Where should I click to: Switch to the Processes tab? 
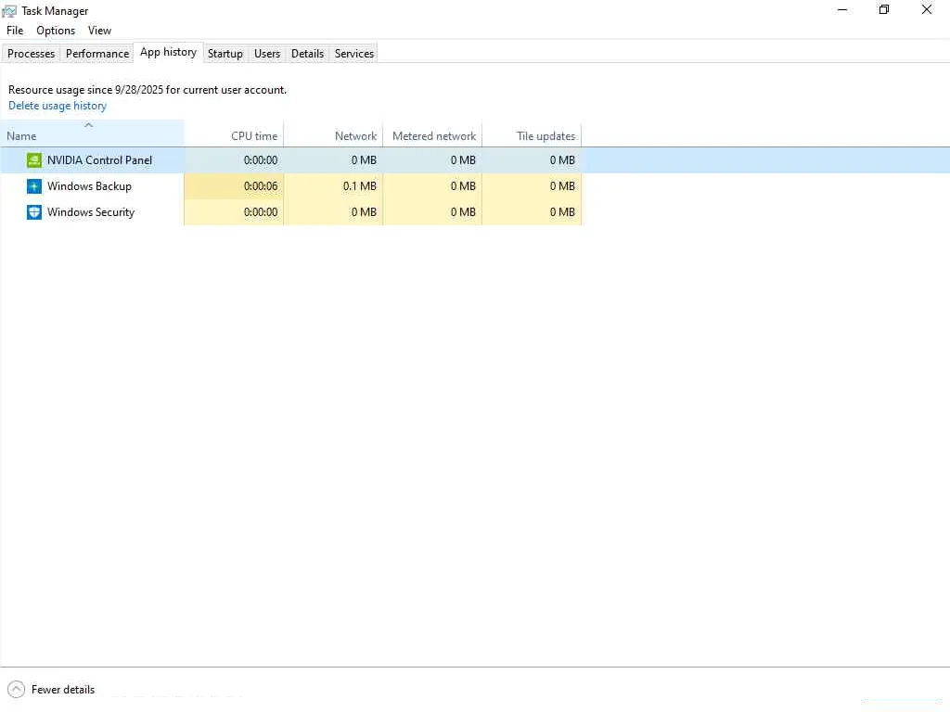[31, 53]
